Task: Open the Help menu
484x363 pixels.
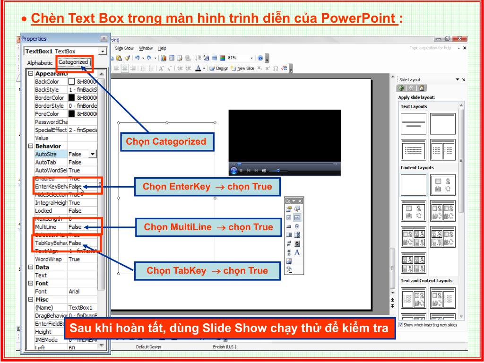Action: click(162, 48)
